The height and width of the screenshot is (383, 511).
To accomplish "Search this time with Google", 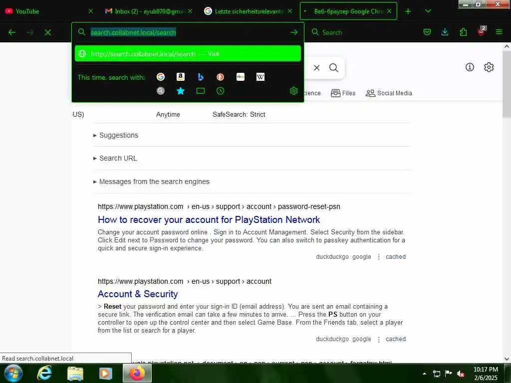I will pyautogui.click(x=160, y=77).
